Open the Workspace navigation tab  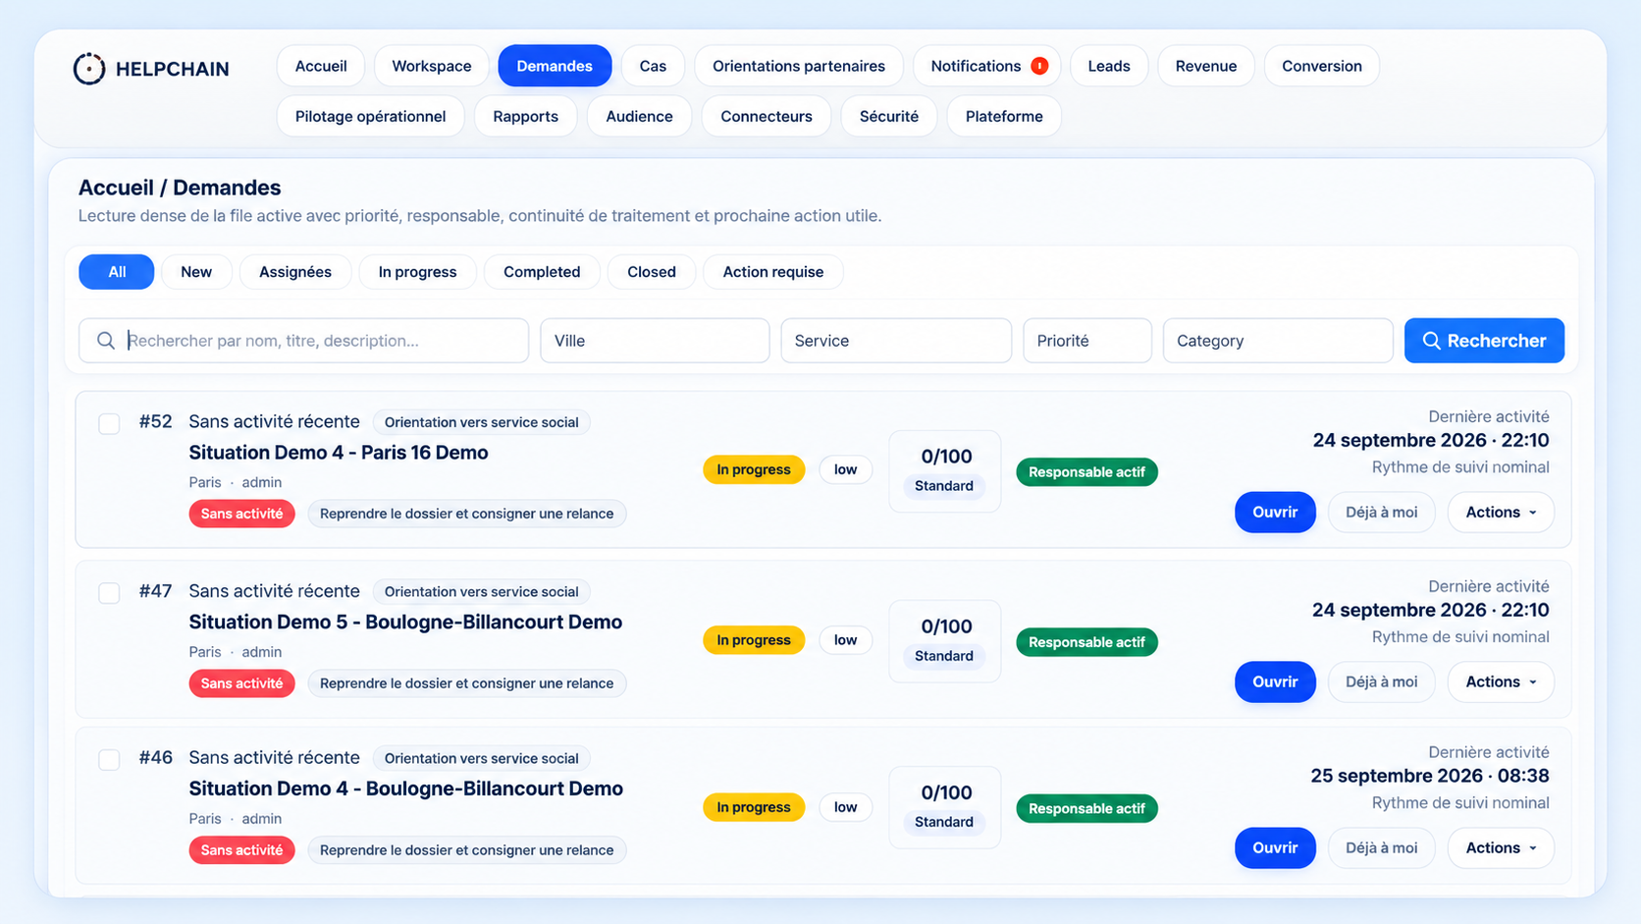pos(432,66)
